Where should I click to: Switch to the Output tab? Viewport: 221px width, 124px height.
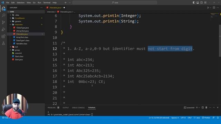point(66,107)
